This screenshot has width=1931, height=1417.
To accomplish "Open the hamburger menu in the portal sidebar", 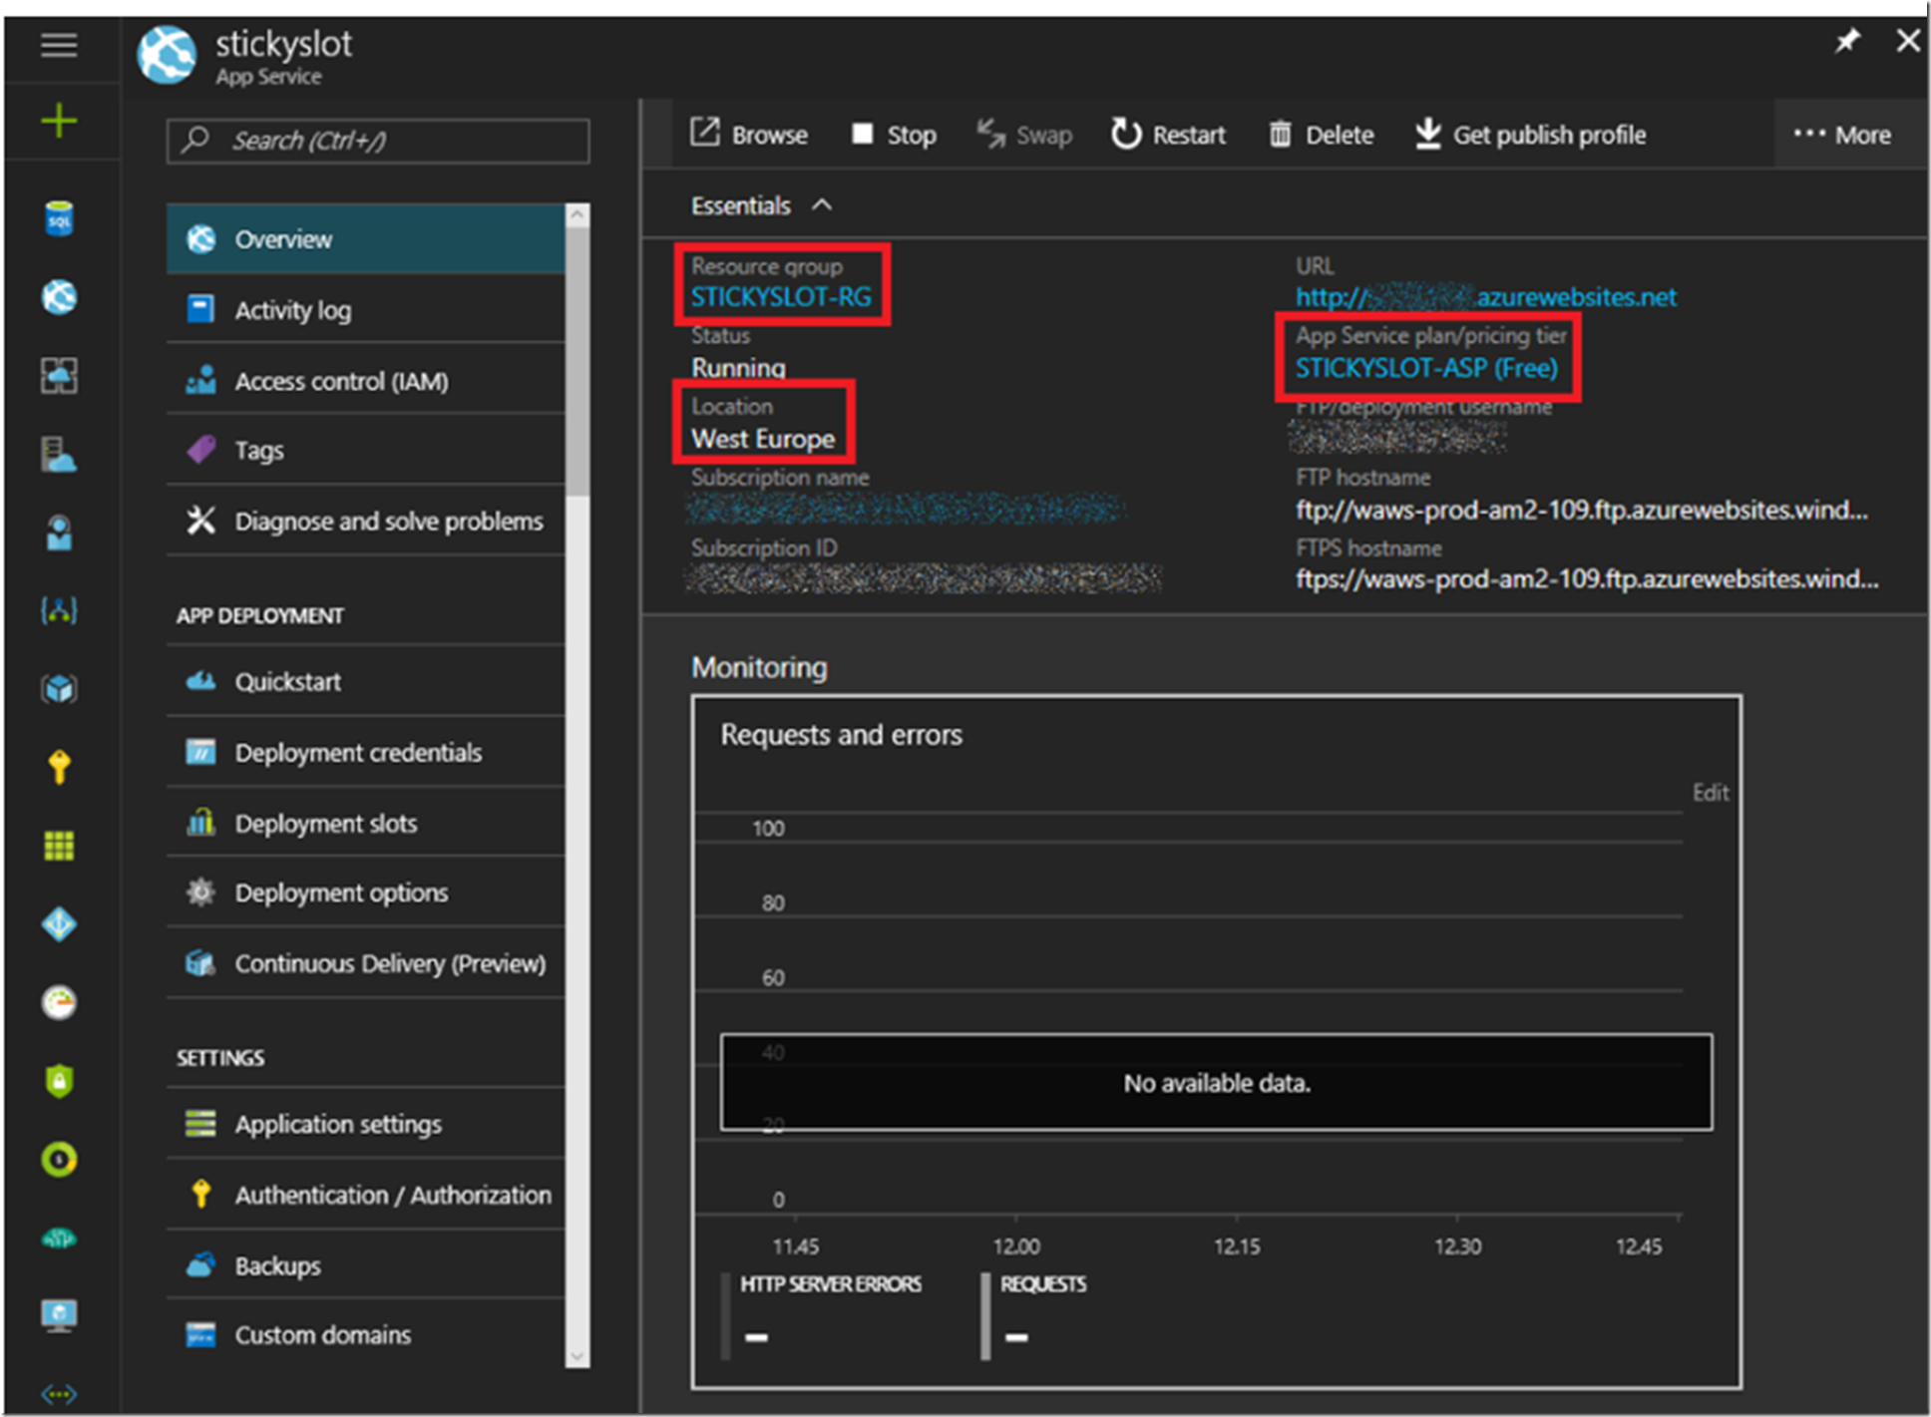I will tap(59, 45).
